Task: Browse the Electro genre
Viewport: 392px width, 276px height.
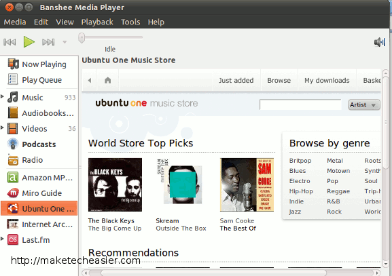Action: [x=299, y=181]
